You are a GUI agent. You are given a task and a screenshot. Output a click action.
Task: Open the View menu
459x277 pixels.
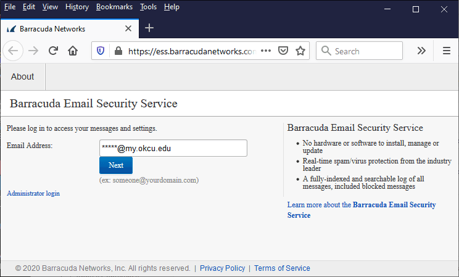pyautogui.click(x=50, y=7)
